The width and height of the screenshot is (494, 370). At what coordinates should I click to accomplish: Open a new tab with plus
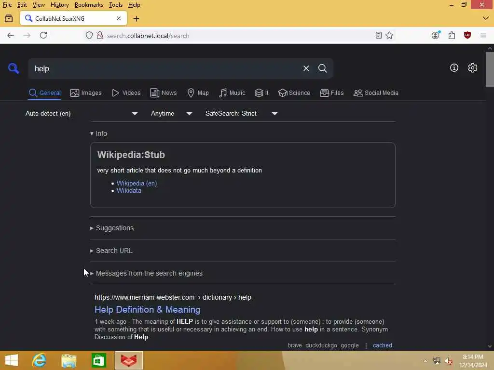[x=136, y=19]
